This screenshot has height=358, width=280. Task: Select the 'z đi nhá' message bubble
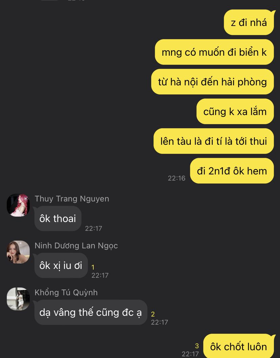249,22
